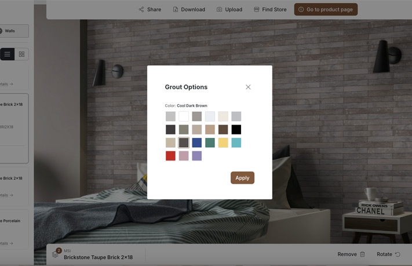Switch to list view layout
The width and height of the screenshot is (412, 266).
click(x=7, y=54)
